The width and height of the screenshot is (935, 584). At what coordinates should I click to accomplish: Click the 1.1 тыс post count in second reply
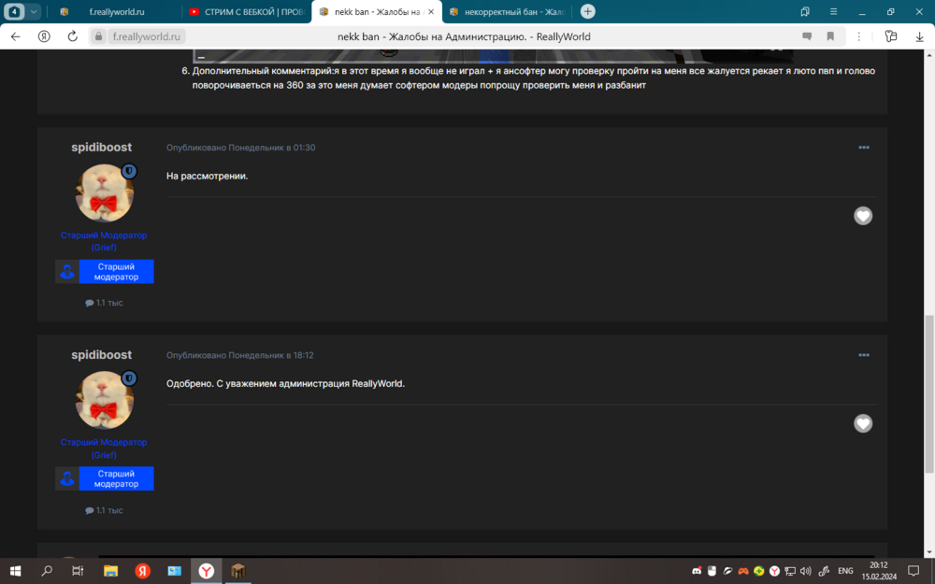[x=104, y=510]
